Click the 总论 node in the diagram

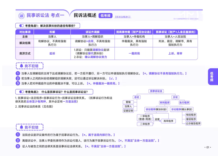tap(137, 97)
